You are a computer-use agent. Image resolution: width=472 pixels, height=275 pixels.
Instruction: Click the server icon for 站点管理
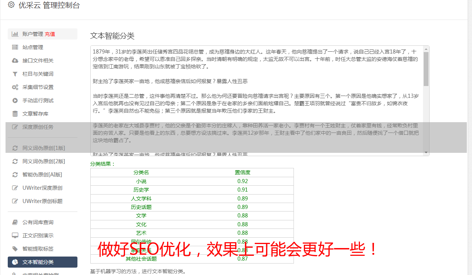tap(15, 47)
